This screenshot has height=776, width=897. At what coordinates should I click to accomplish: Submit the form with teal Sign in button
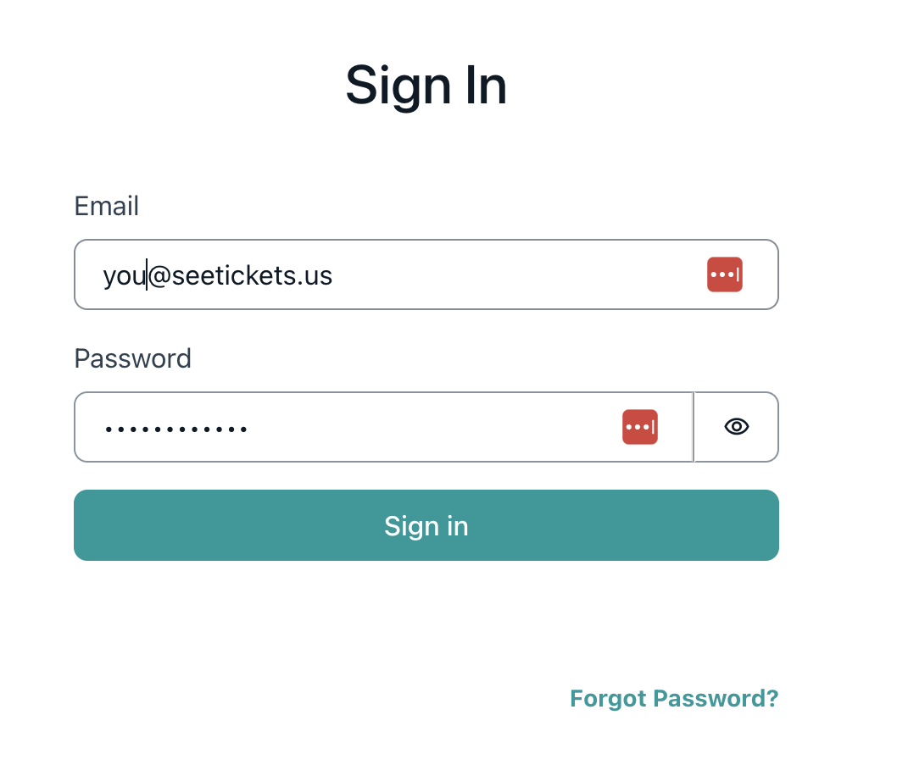(426, 525)
